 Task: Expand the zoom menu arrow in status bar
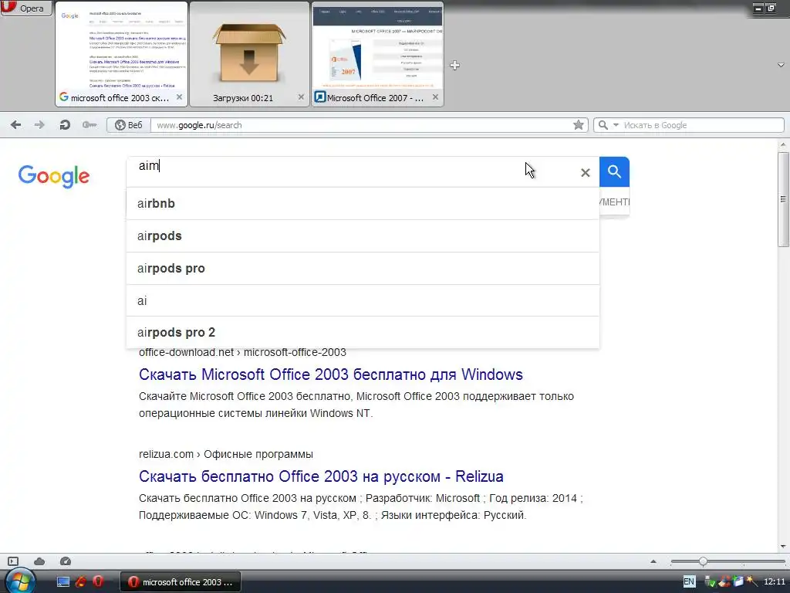(x=653, y=561)
